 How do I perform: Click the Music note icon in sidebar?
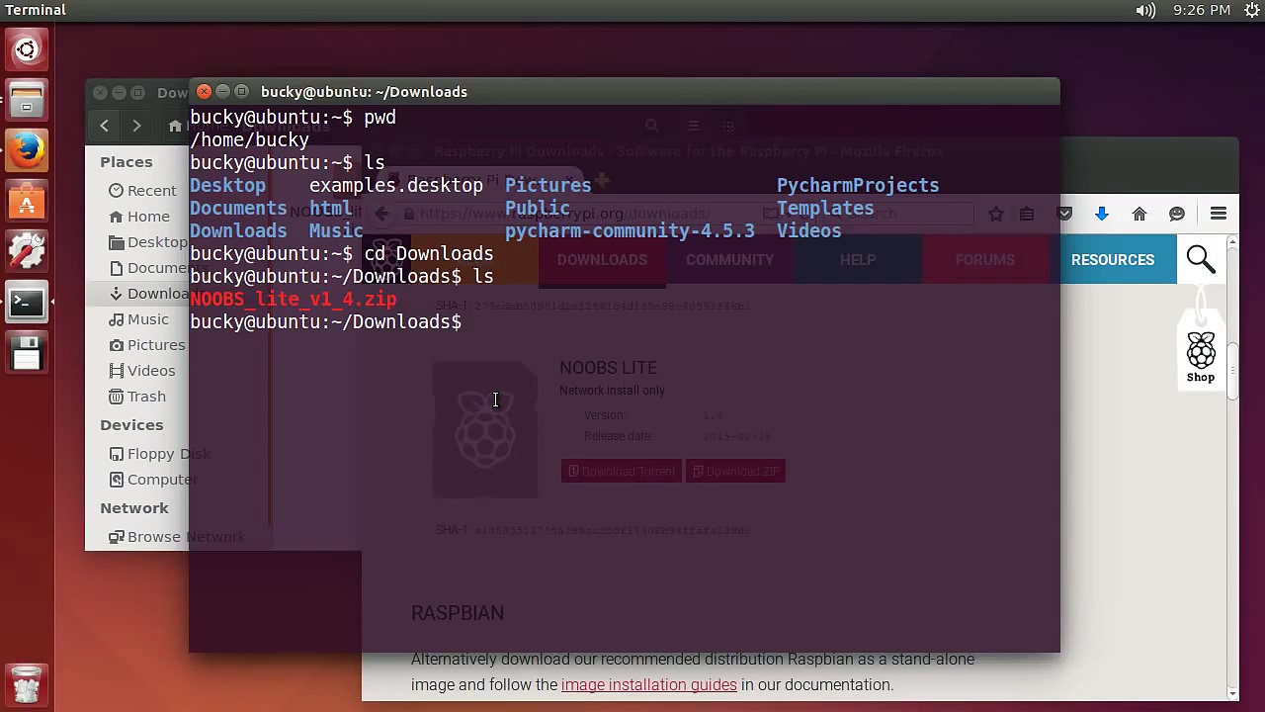pyautogui.click(x=117, y=319)
